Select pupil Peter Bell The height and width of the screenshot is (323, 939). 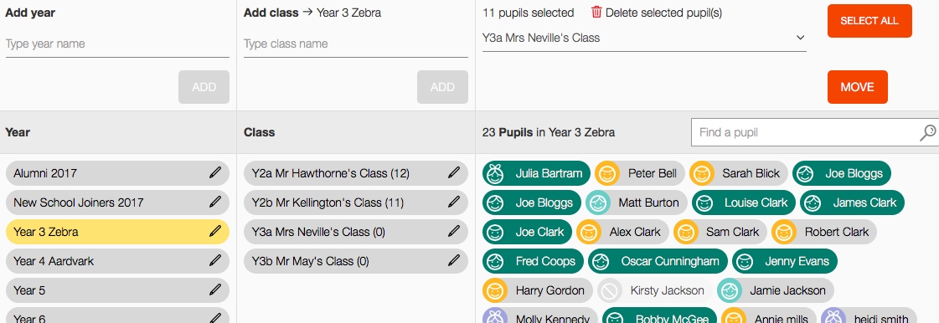click(x=640, y=173)
